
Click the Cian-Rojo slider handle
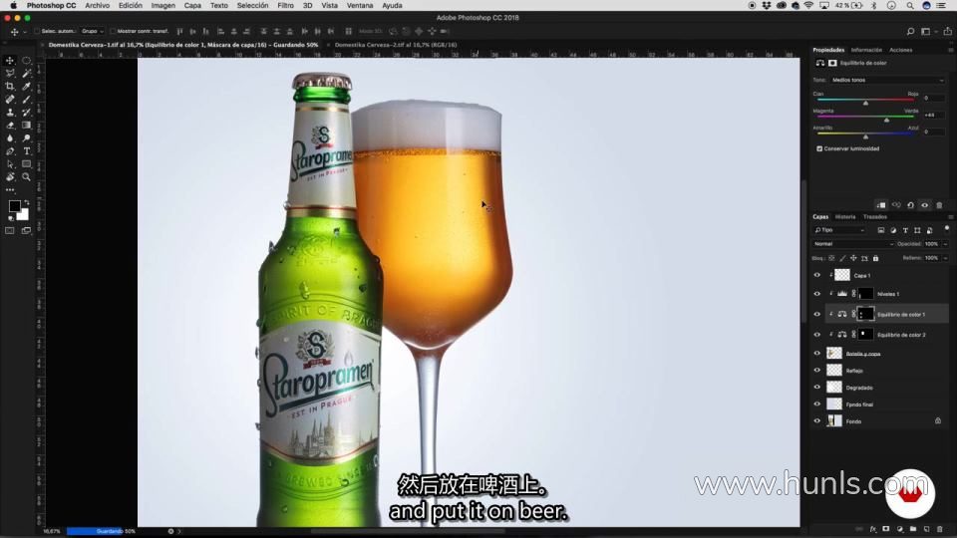[865, 103]
